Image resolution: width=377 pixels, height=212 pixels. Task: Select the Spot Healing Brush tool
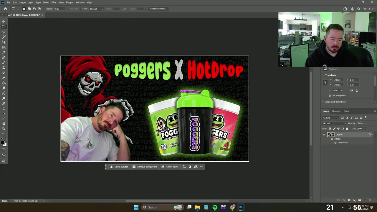[4, 57]
